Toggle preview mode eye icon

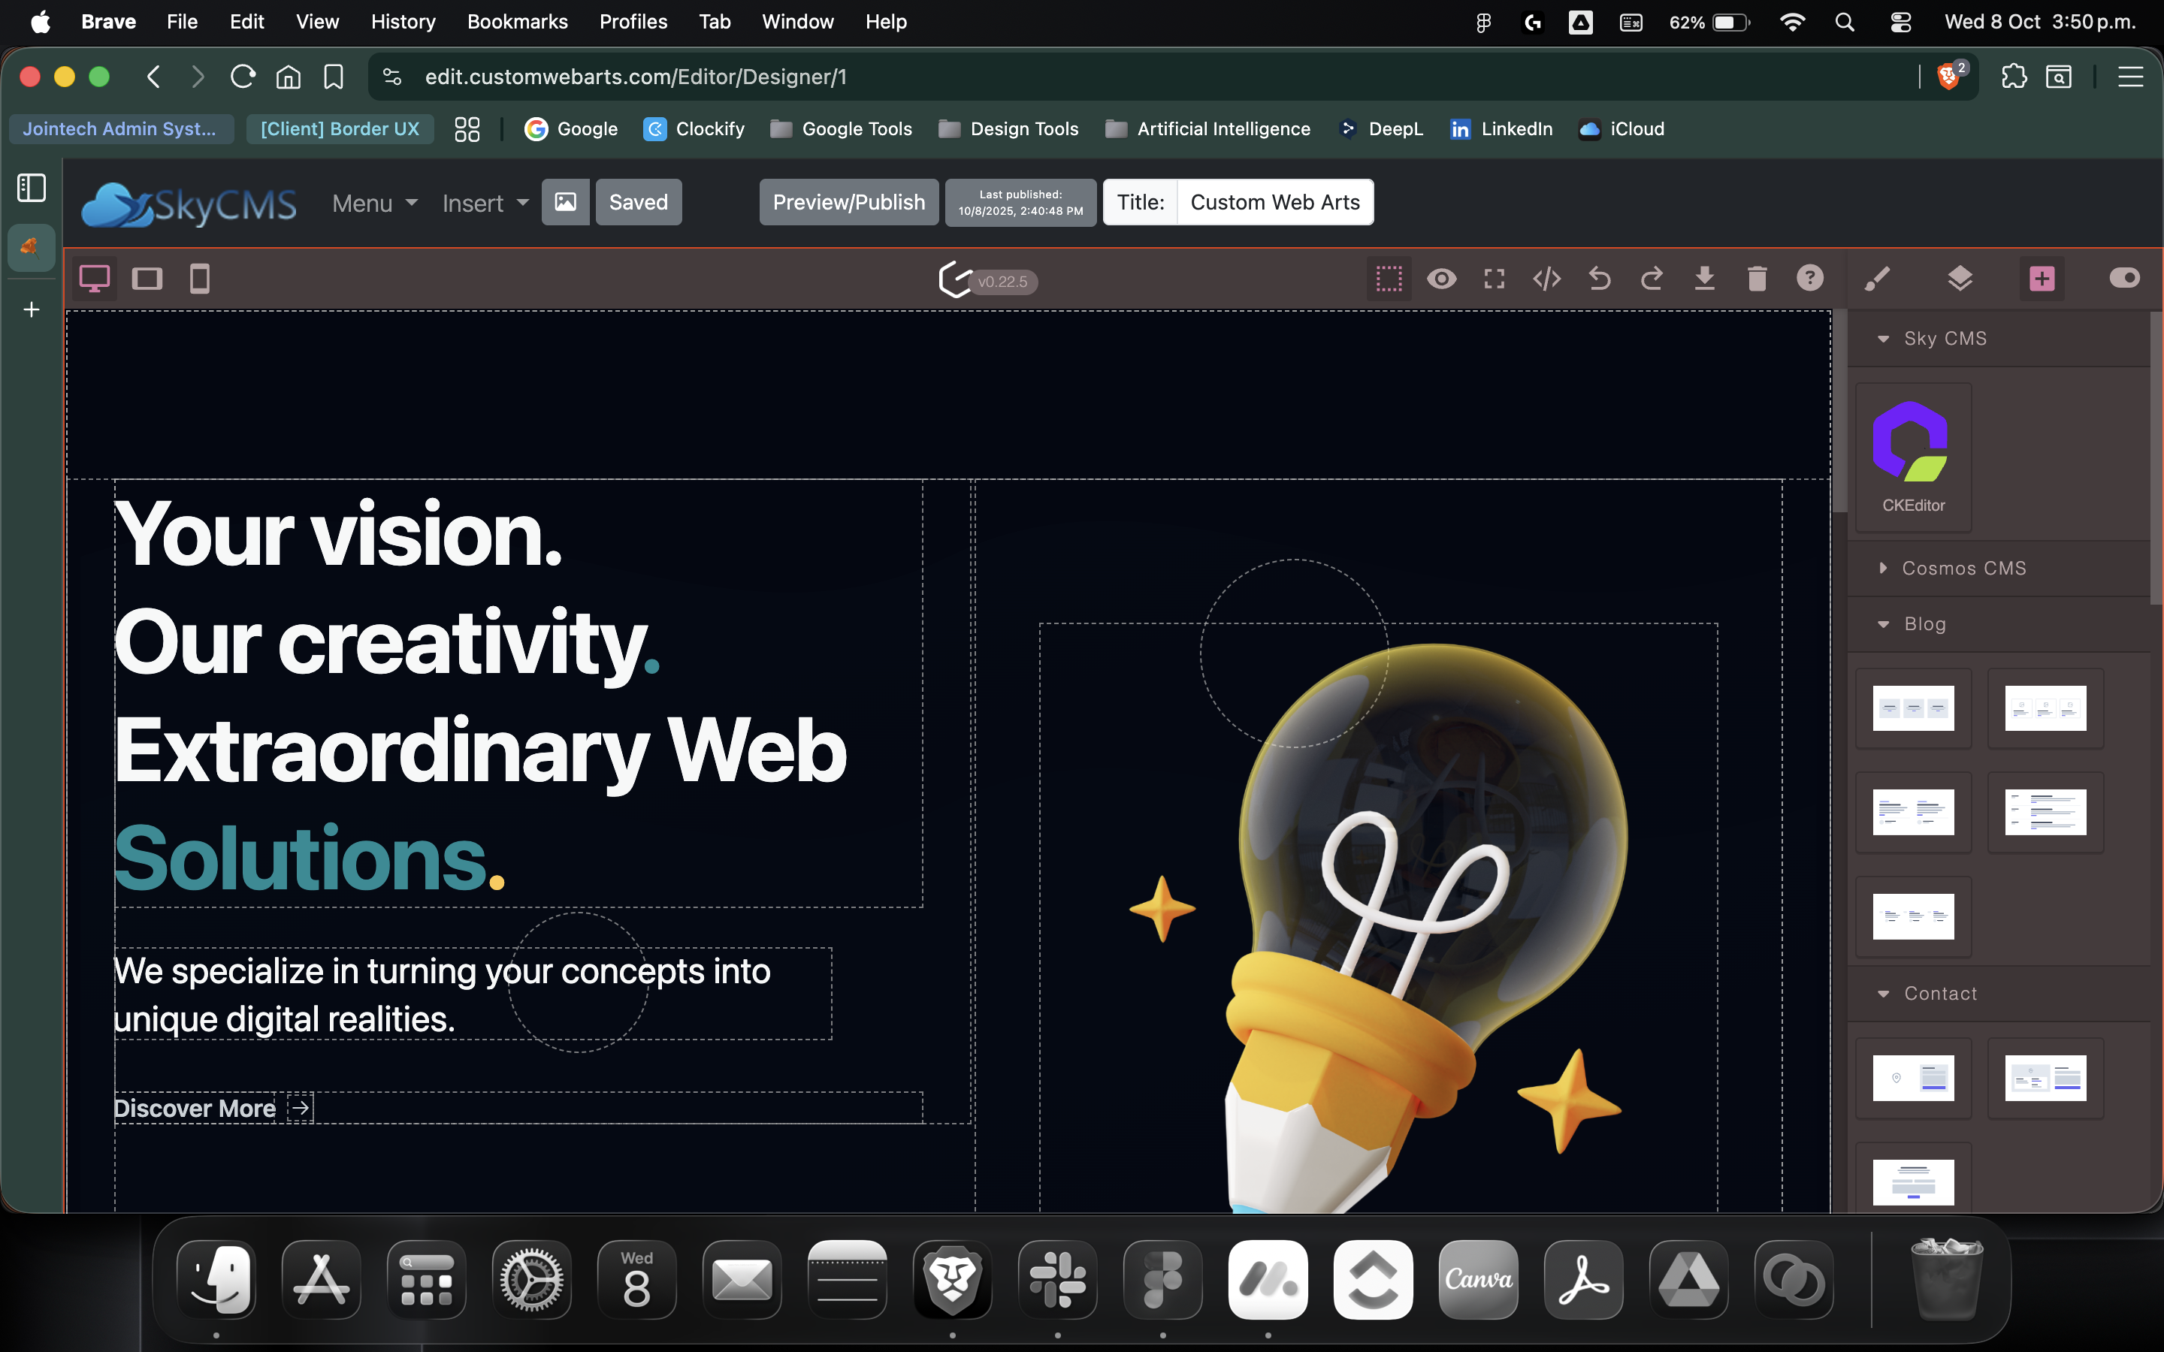(x=1440, y=279)
